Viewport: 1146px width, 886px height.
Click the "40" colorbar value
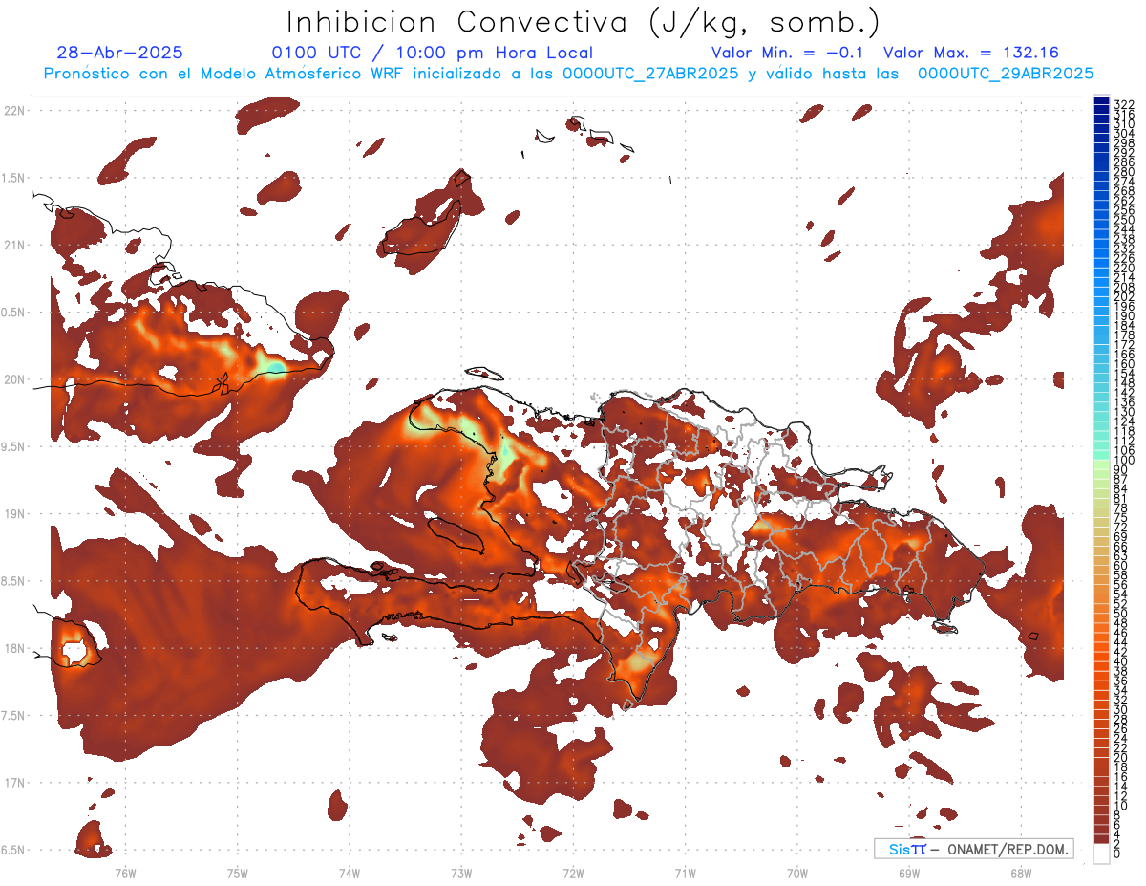1121,661
